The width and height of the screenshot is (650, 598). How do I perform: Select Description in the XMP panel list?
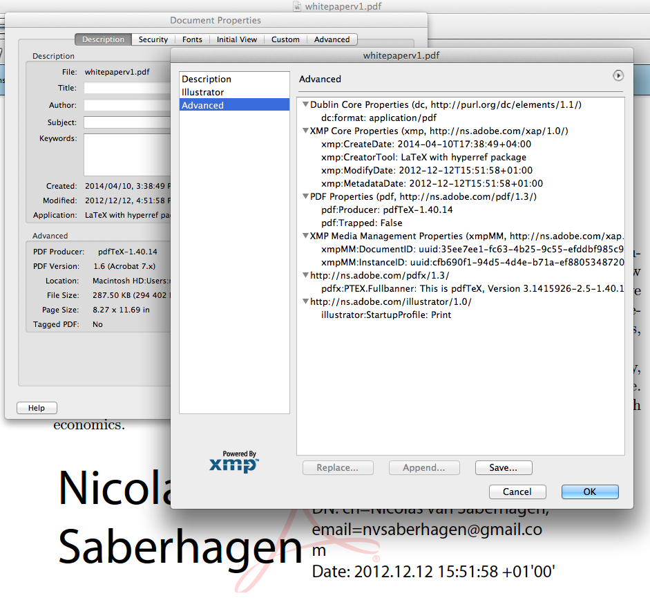234,79
